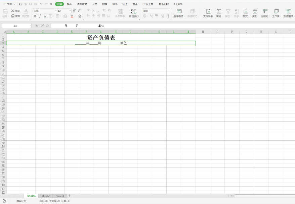
Task: Toggle italic formatting
Action: tap(40, 16)
